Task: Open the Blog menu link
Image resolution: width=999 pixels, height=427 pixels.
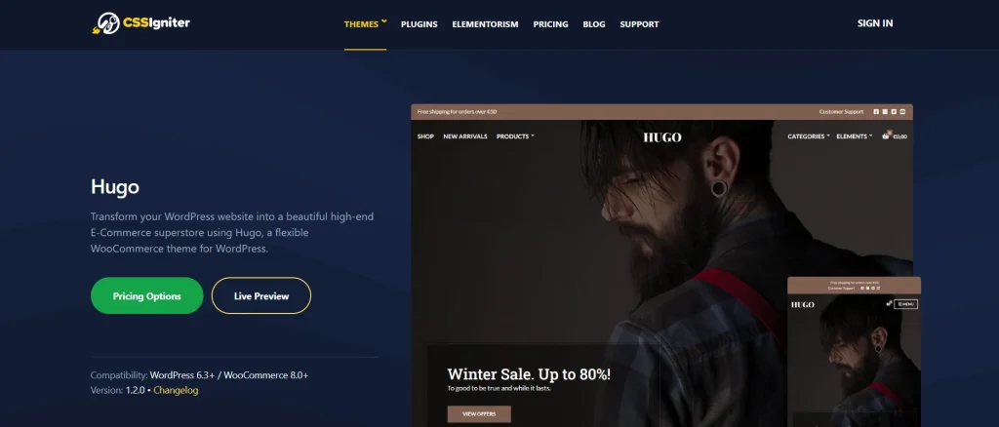Action: point(594,24)
